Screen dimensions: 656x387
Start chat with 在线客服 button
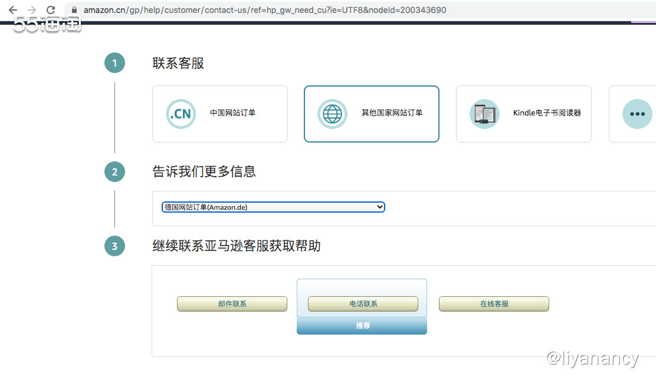tap(494, 304)
